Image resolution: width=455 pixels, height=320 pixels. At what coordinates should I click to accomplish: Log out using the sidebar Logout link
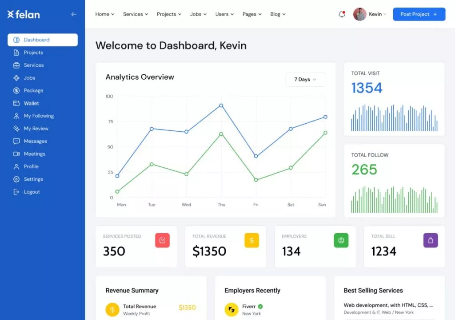click(32, 192)
